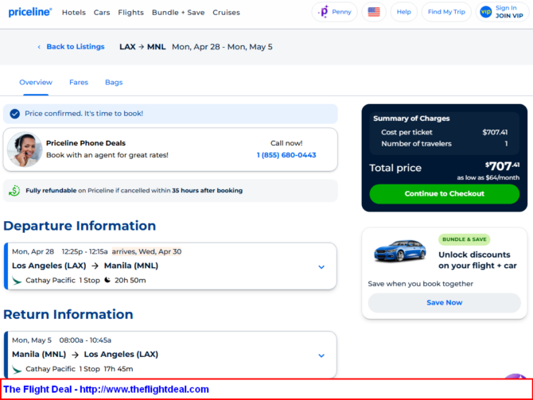Click the fully refundable dollar icon
533x400 pixels.
[14, 191]
